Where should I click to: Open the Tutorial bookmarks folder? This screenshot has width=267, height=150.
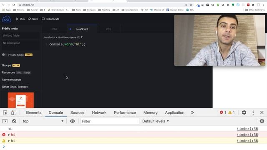pyautogui.click(x=33, y=10)
